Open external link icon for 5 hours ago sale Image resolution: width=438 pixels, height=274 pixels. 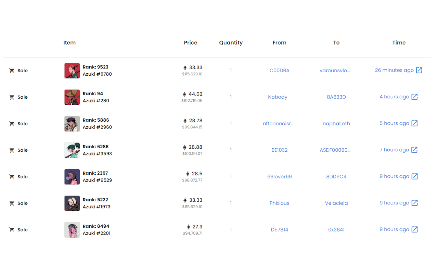[x=414, y=123]
